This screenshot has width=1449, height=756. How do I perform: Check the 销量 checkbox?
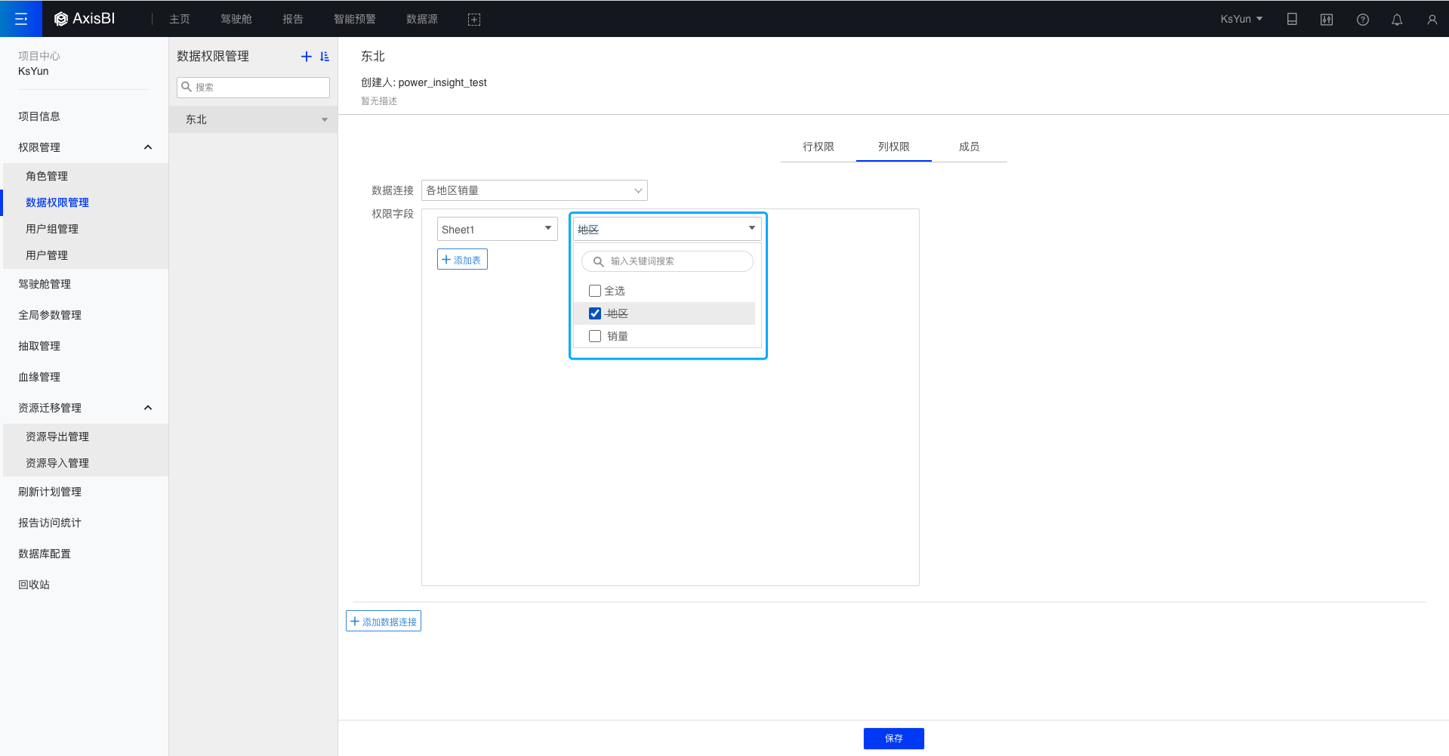595,336
